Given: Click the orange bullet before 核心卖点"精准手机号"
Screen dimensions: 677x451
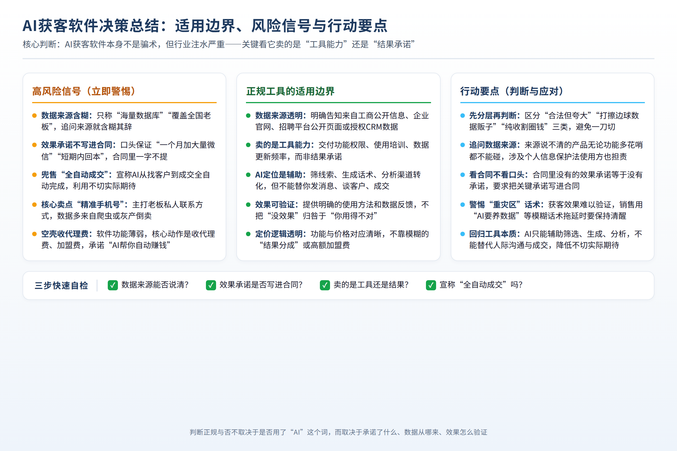Looking at the screenshot, I should click(x=34, y=205).
